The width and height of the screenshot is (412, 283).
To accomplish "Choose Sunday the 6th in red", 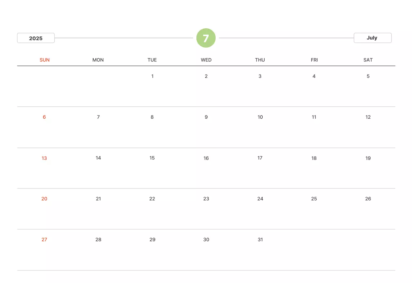I will tap(44, 117).
